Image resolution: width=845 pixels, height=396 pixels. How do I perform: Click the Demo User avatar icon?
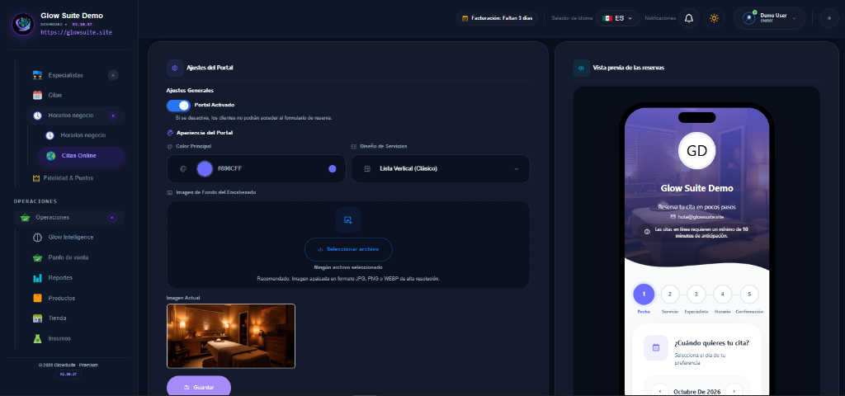click(748, 18)
